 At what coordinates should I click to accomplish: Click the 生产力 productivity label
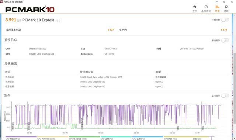click(123, 30)
